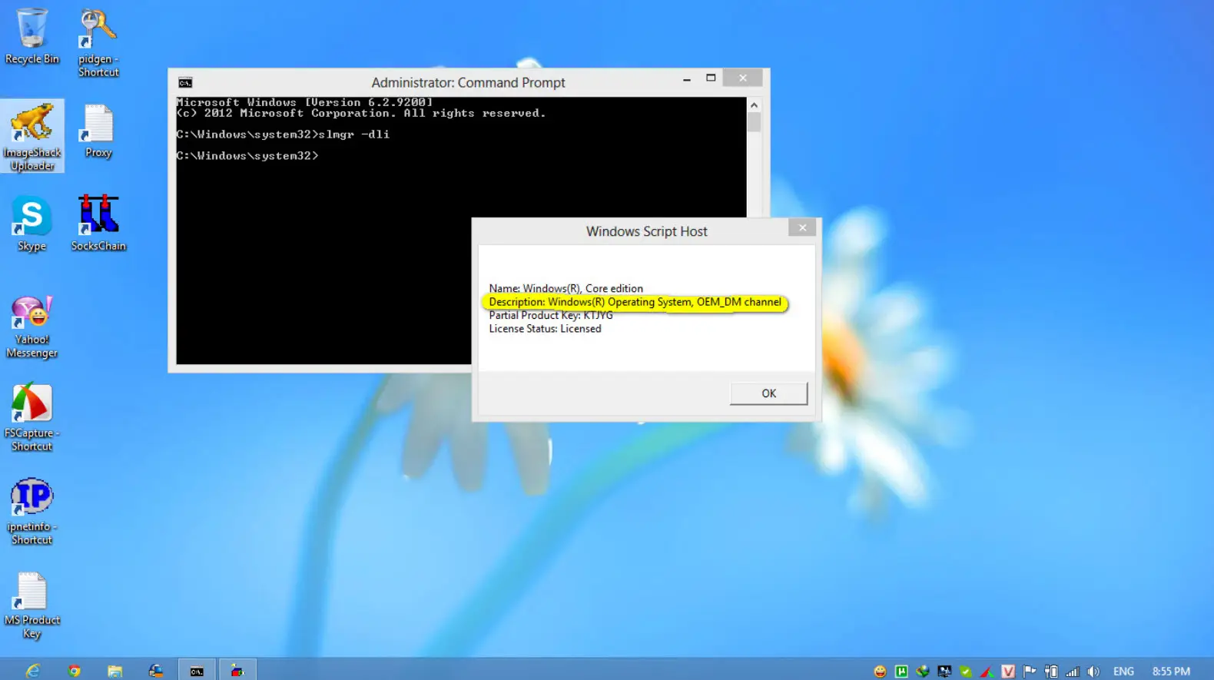Viewport: 1214px width, 680px height.
Task: Click the green checkmark shield tray icon
Action: pos(966,672)
